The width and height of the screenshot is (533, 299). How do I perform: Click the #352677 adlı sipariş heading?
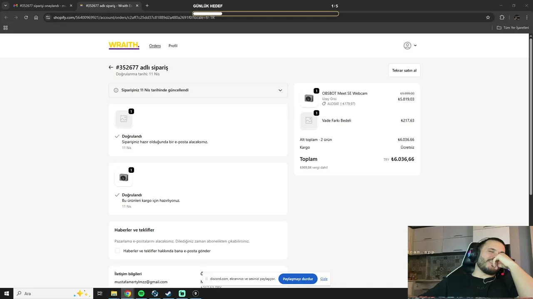click(x=142, y=67)
